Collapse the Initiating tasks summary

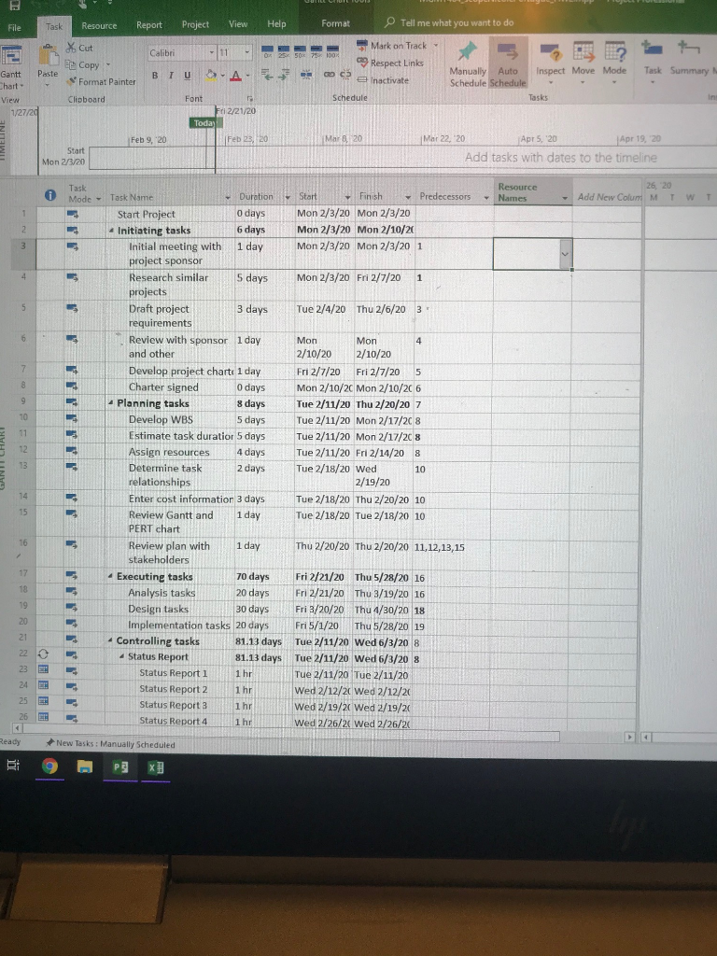pos(111,231)
